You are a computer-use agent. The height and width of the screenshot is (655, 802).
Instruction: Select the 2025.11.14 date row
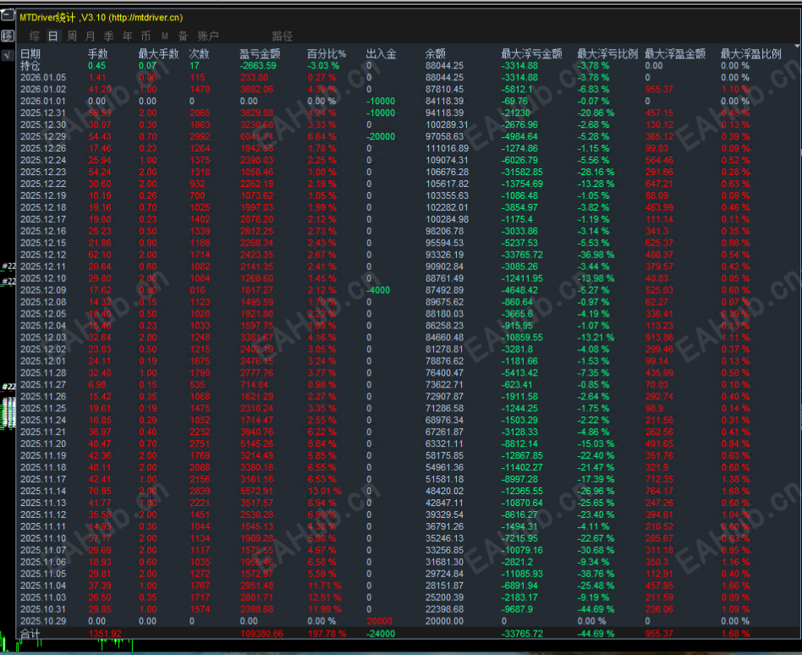click(x=43, y=491)
